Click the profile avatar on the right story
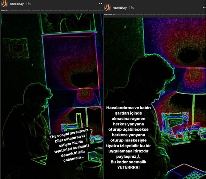Screen dimensions: 206x179 (x=107, y=8)
